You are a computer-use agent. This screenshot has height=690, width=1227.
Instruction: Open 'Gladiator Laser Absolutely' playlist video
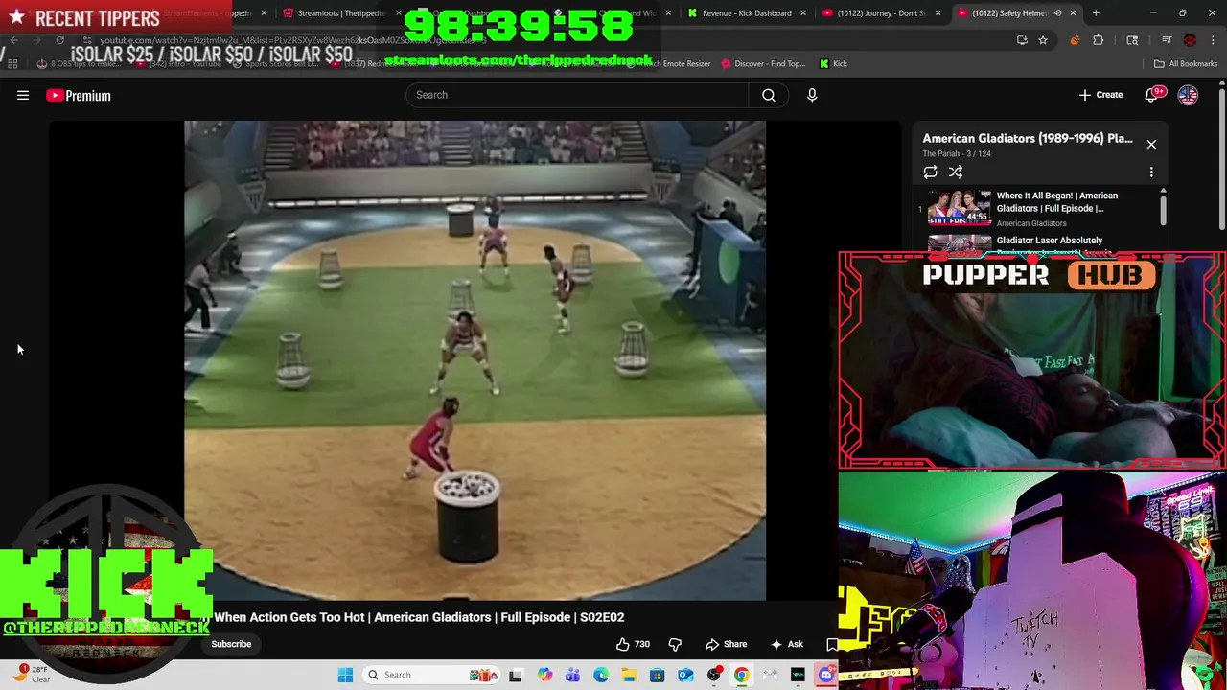click(1050, 241)
